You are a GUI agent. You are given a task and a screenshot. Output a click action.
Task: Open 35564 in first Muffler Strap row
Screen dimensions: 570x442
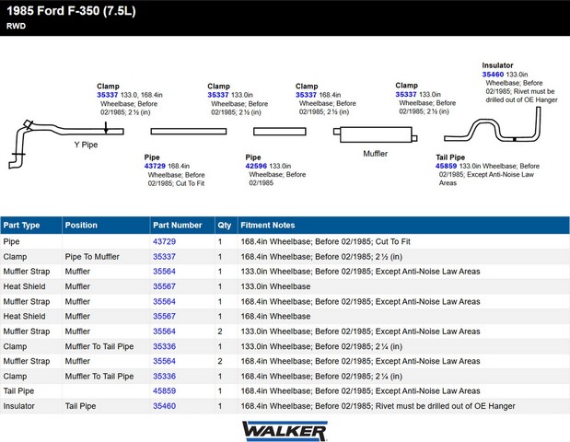(164, 272)
